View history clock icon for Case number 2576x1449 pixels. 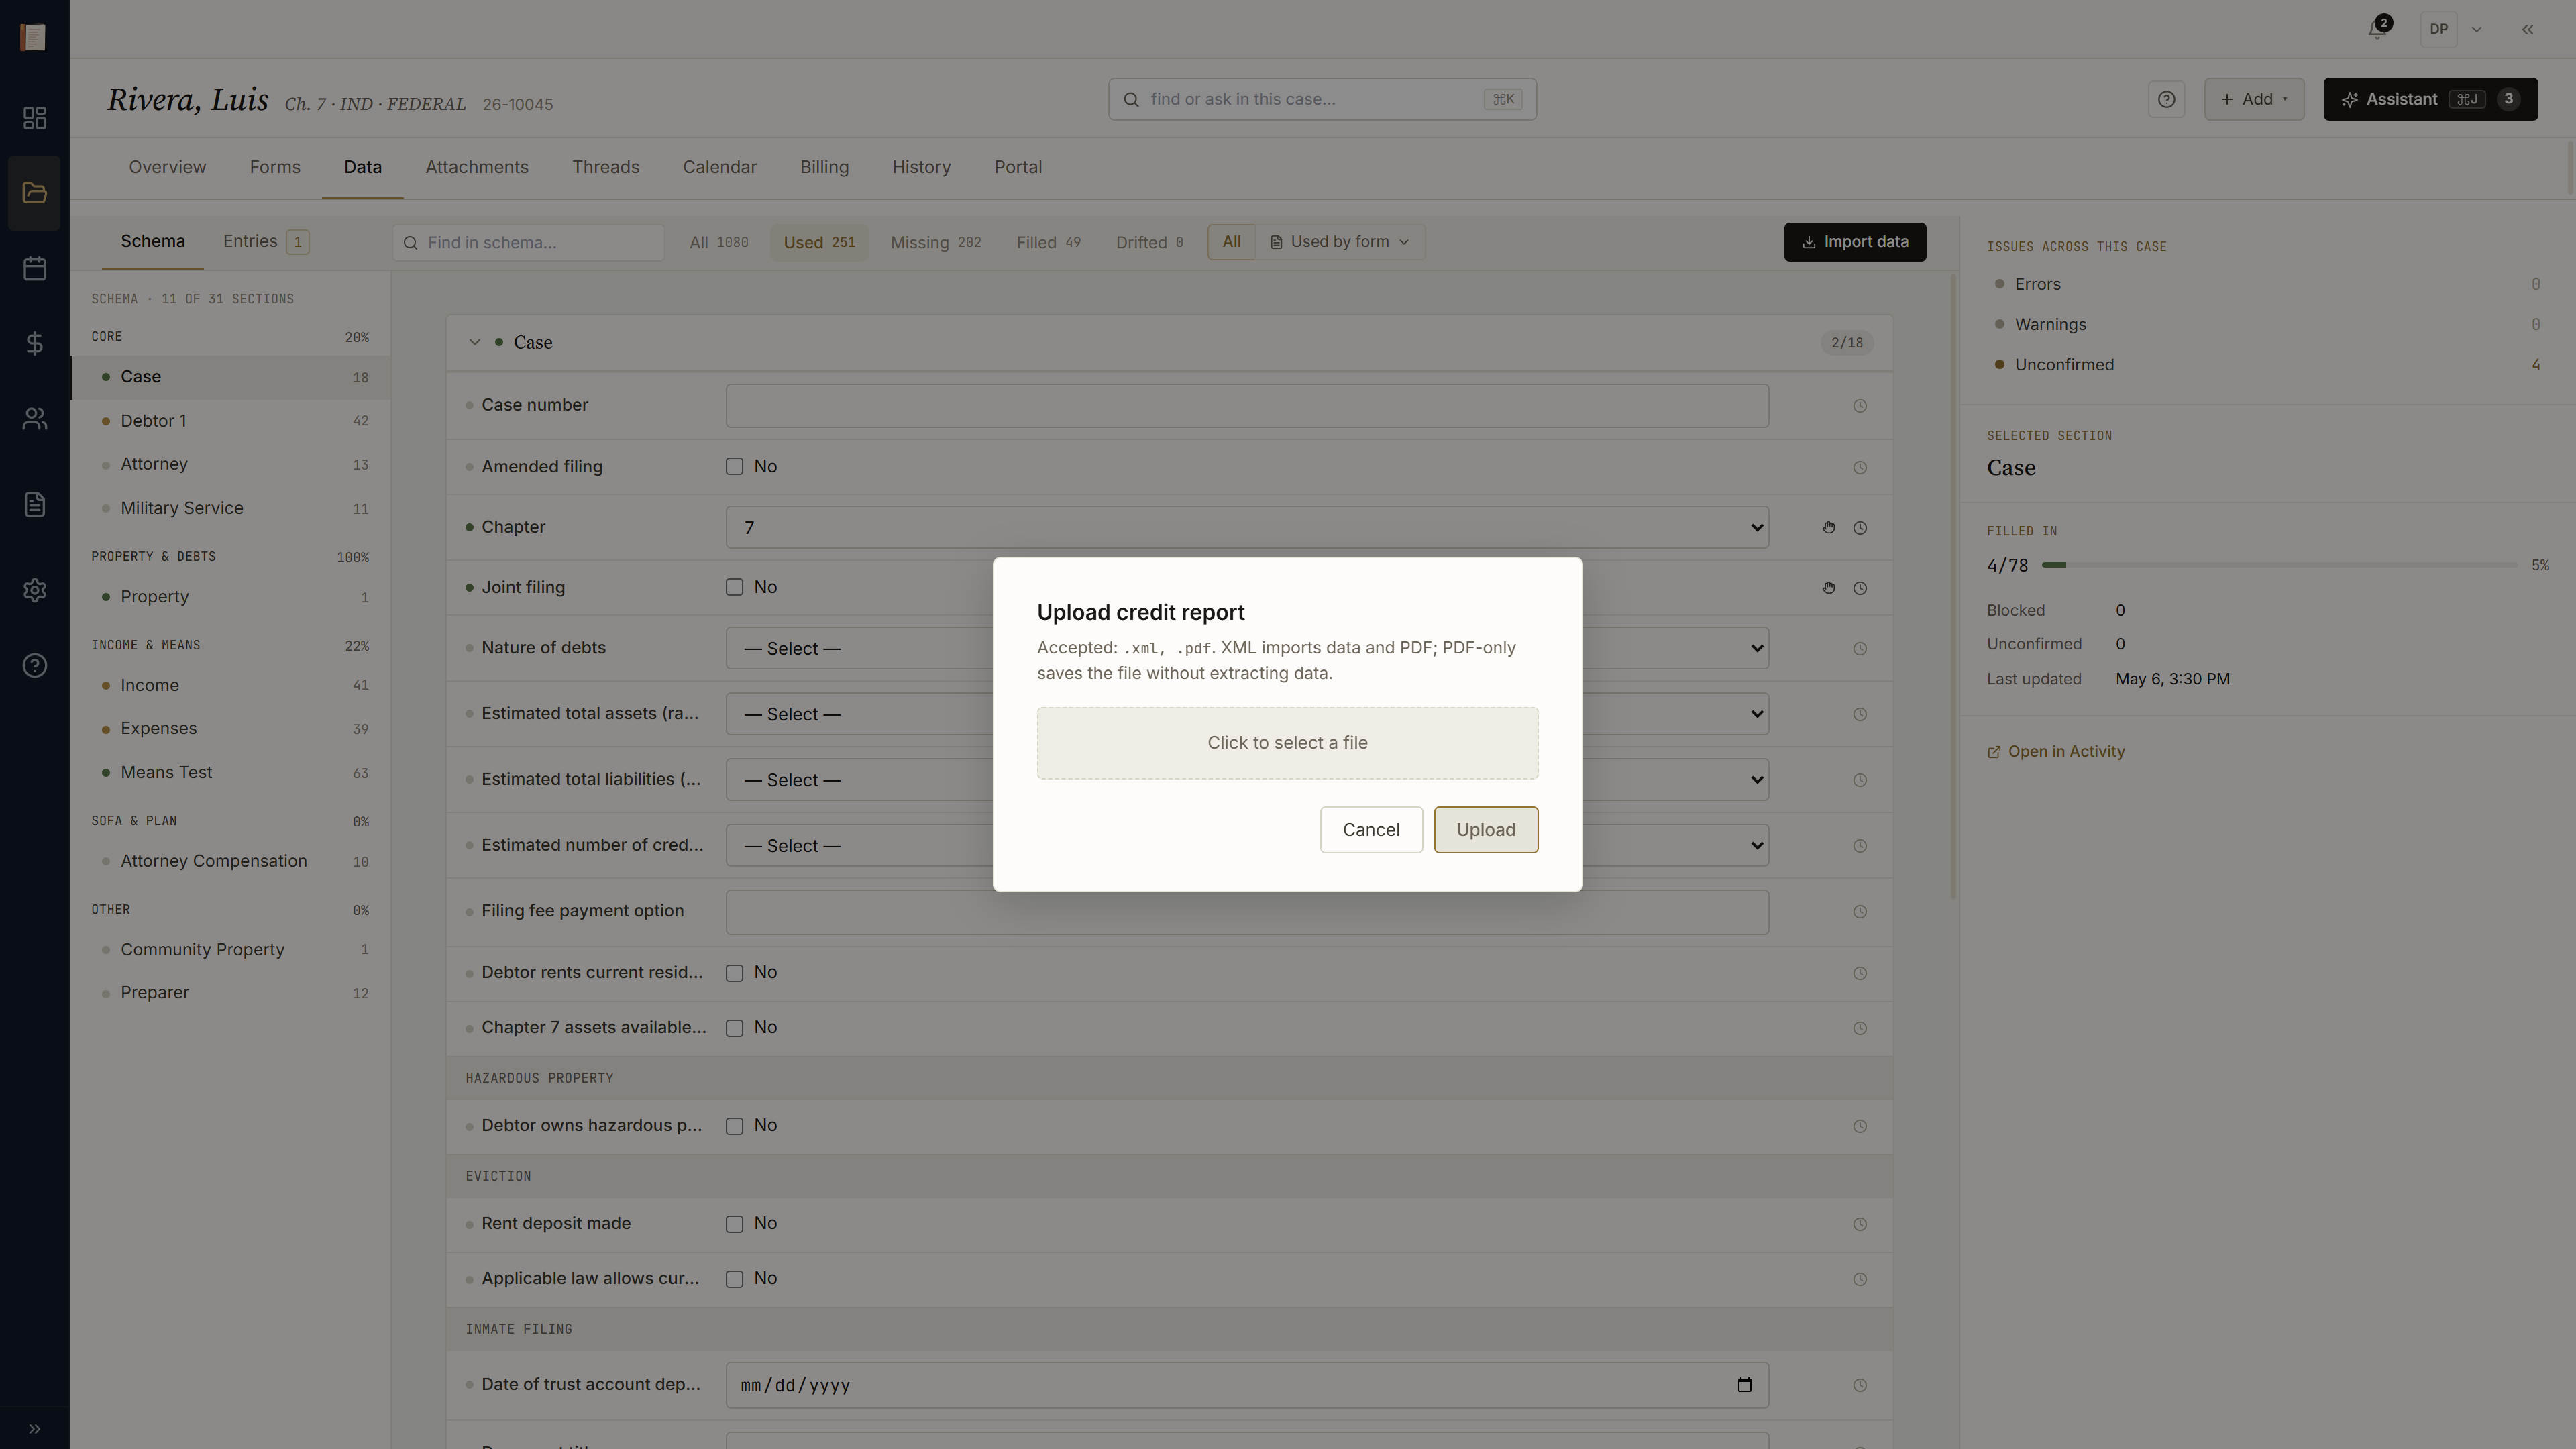1859,406
